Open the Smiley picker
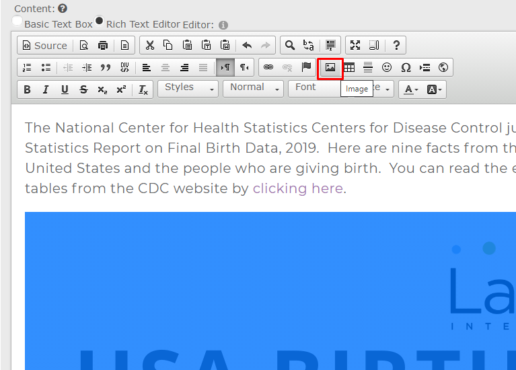 [x=387, y=67]
